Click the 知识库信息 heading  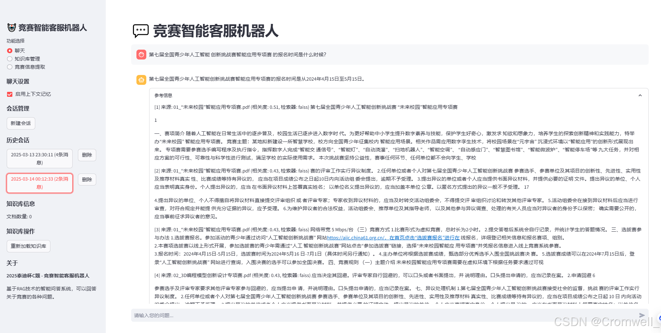tap(21, 204)
